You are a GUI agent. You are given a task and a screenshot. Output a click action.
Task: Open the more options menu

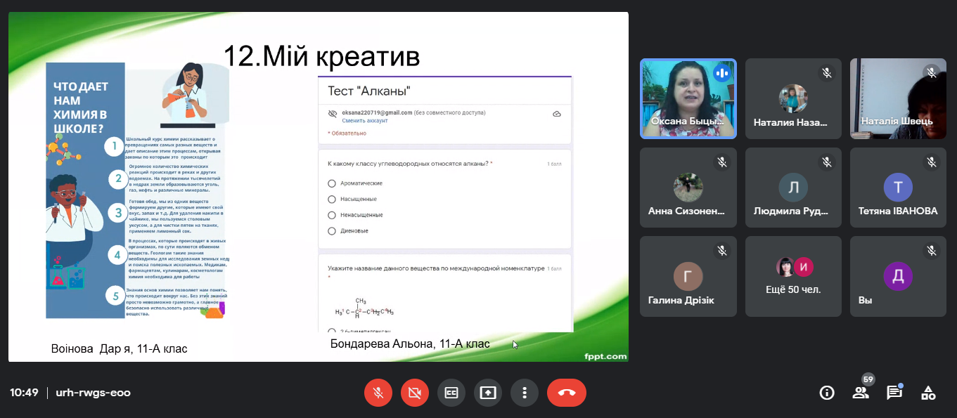[x=525, y=393]
